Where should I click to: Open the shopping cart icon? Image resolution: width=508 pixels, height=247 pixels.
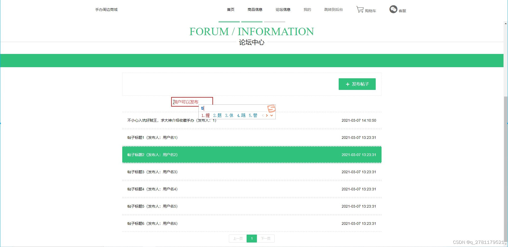(x=360, y=10)
